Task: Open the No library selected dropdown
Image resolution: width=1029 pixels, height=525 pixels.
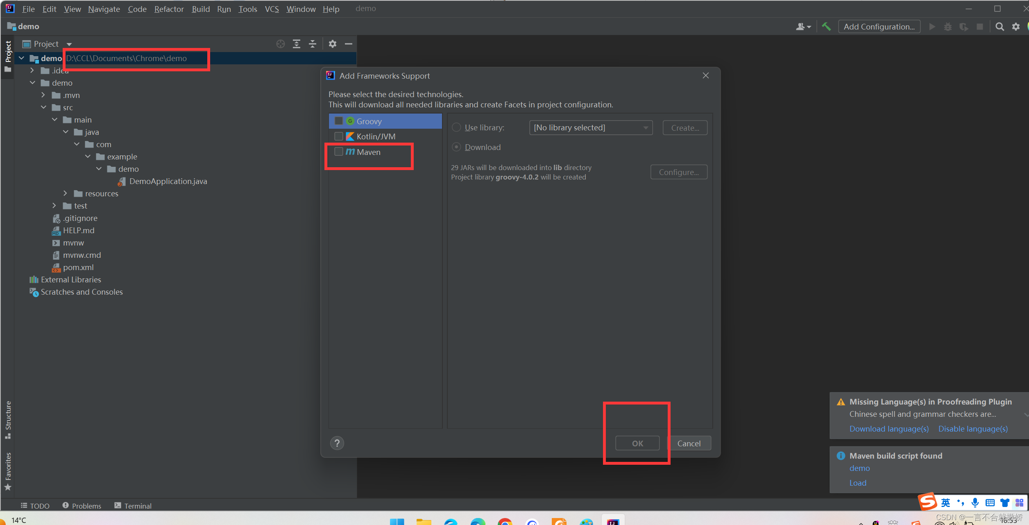Action: point(591,127)
